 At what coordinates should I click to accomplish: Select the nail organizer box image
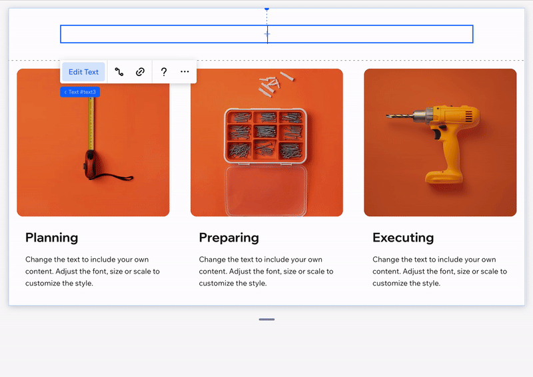point(267,142)
